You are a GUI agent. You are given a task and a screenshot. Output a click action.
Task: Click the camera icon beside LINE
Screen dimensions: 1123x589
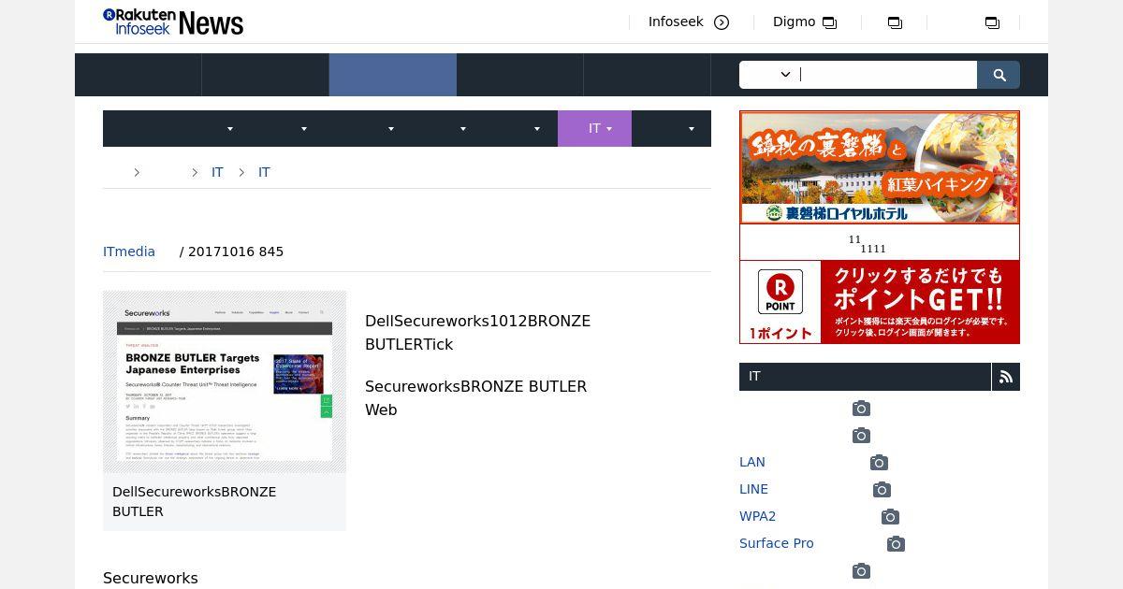pyautogui.click(x=882, y=490)
